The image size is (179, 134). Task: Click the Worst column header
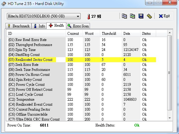pos(91,34)
